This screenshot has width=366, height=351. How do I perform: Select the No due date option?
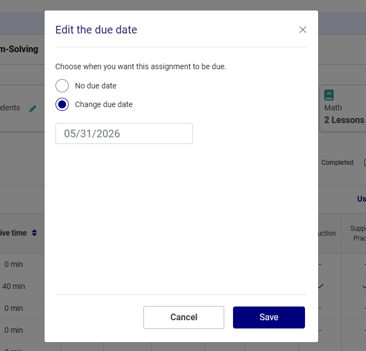point(62,86)
